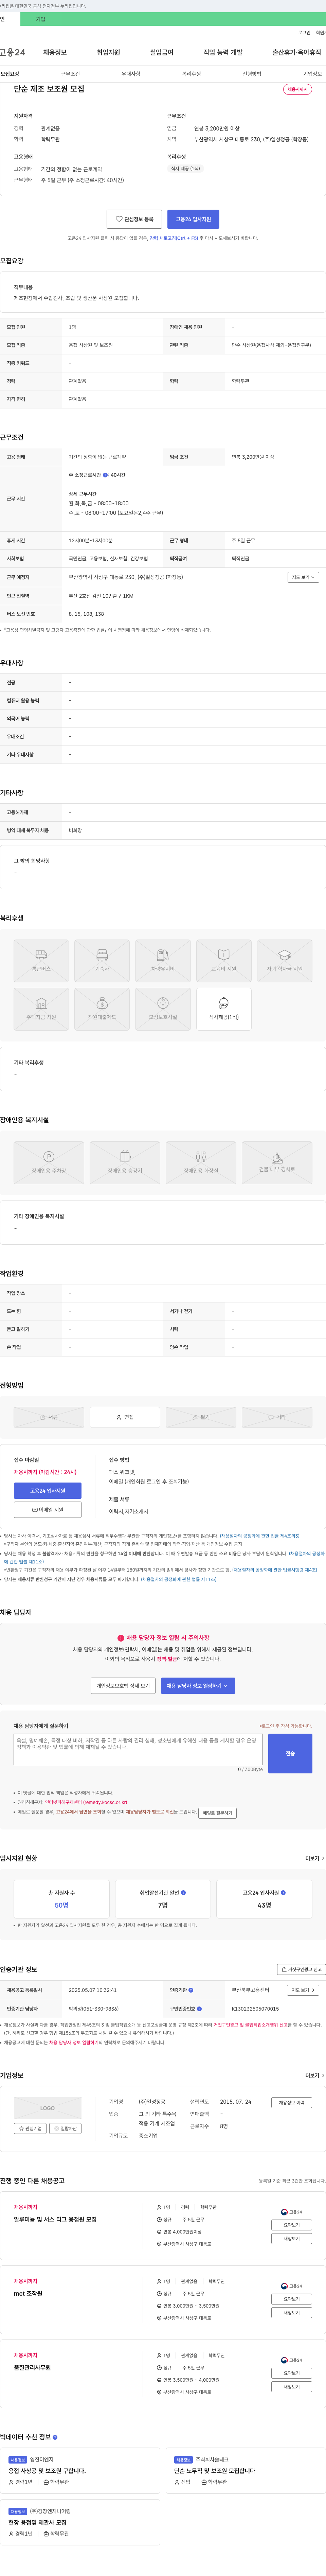
Task: Click the 채용 담당자에게 질문하기 text field
Action: point(138,1750)
